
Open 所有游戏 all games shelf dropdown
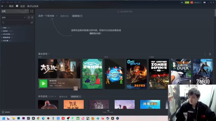(x=47, y=97)
